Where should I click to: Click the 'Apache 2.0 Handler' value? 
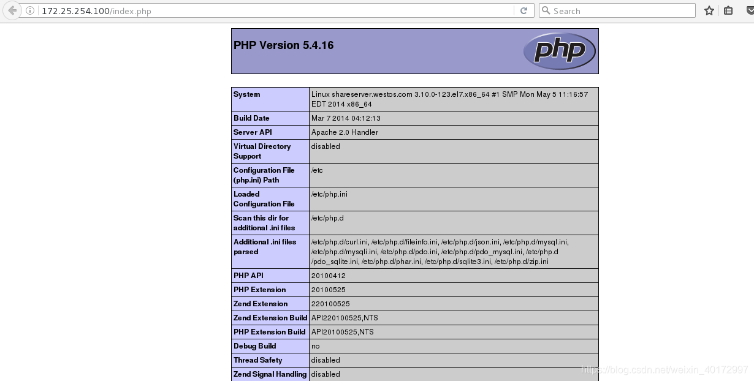pos(345,132)
